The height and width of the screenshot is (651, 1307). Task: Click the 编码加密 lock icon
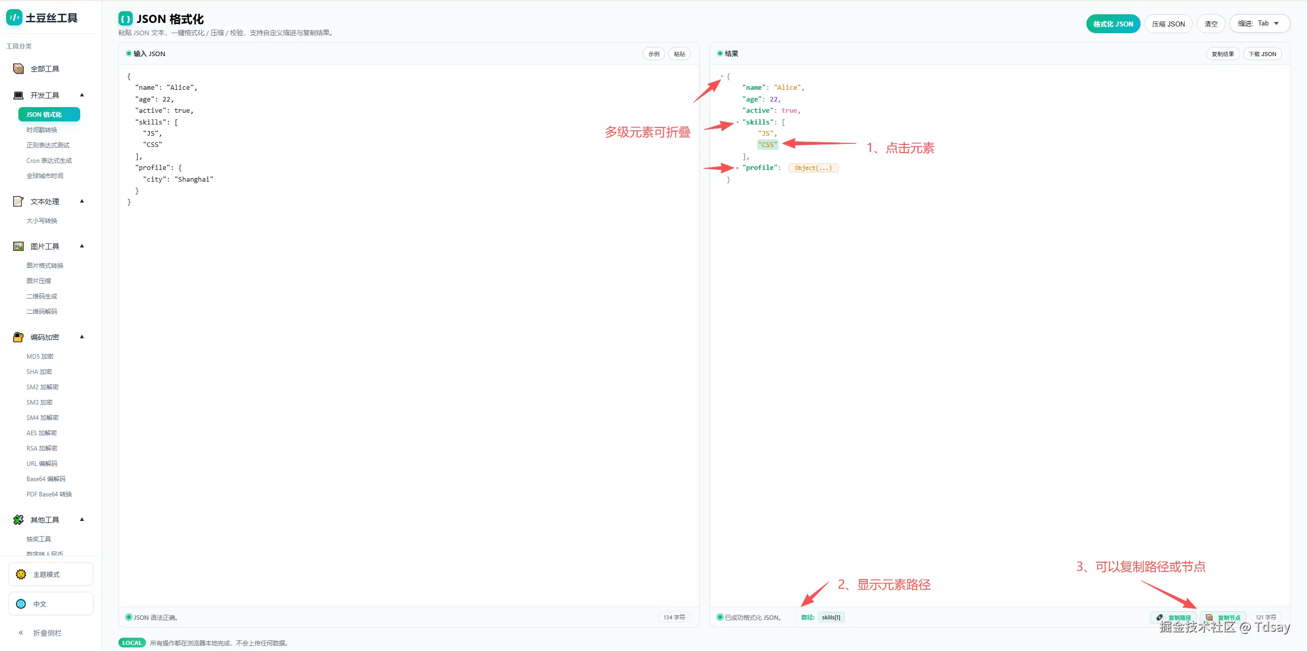coord(18,337)
